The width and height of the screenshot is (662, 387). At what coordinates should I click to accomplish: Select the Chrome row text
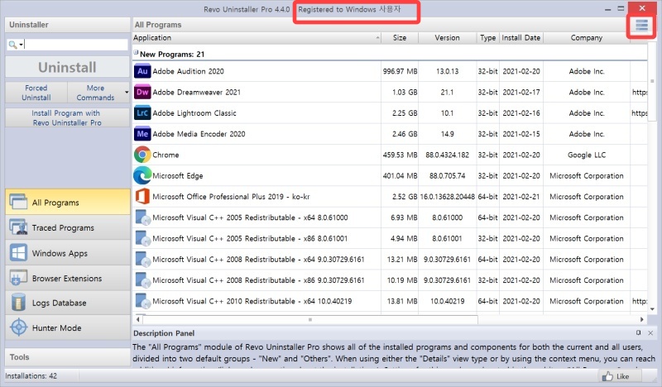[165, 155]
